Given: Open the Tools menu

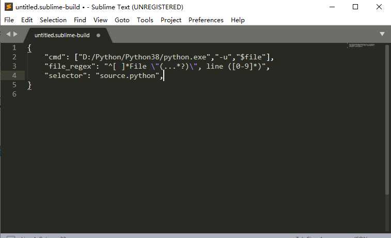Looking at the screenshot, I should click(x=145, y=20).
